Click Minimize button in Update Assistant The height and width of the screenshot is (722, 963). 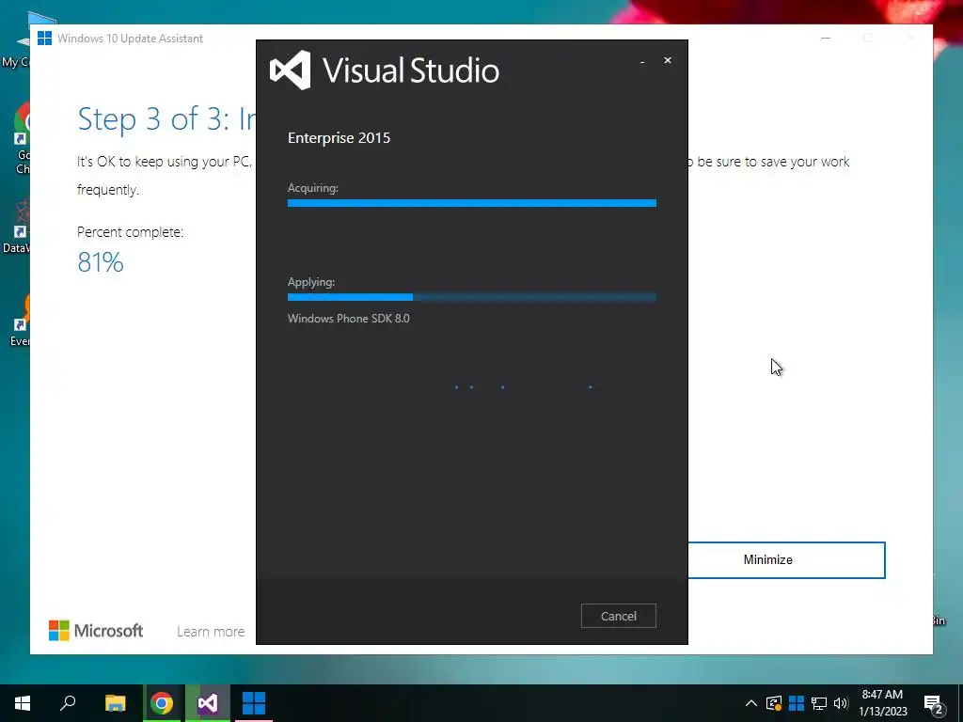click(x=786, y=560)
